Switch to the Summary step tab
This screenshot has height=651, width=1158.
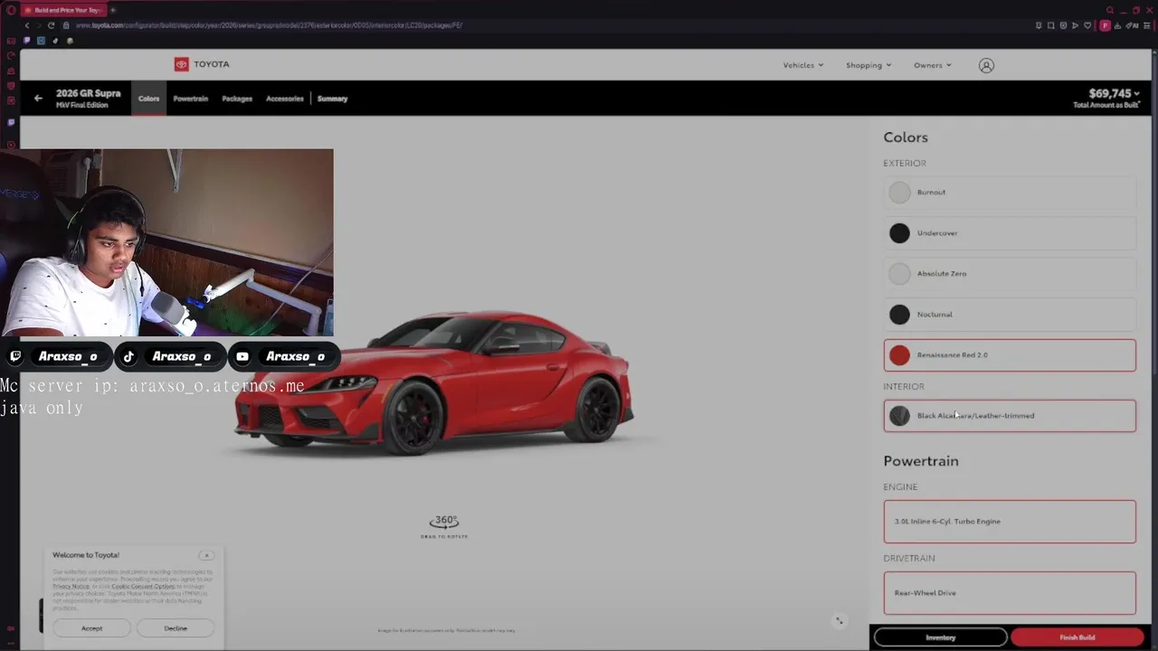(x=333, y=99)
